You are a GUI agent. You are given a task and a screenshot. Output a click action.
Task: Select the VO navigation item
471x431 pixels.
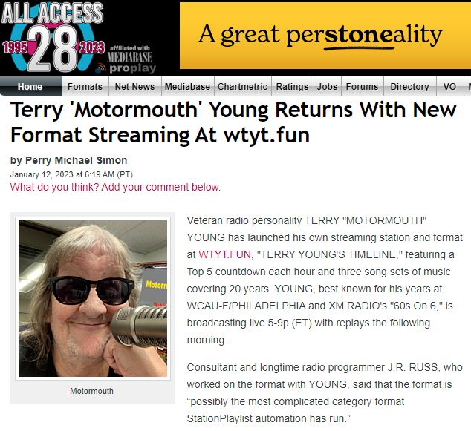click(449, 86)
